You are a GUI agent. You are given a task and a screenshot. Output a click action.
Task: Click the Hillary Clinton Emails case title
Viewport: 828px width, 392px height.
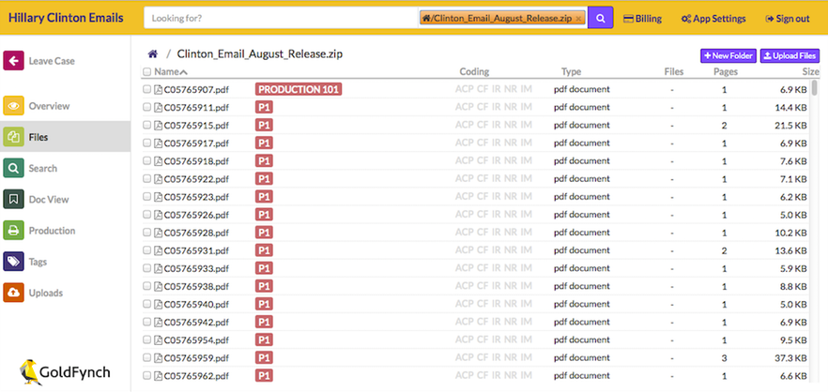pos(66,18)
